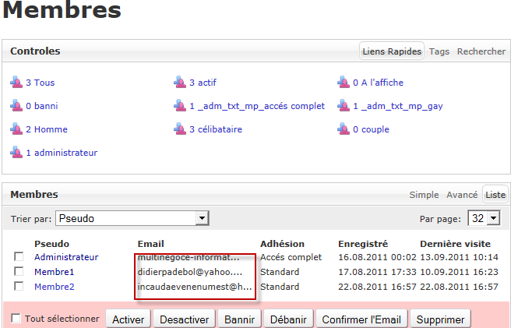Click the Standard adhésion cell for Membre1
The height and width of the screenshot is (328, 511).
[x=280, y=272]
